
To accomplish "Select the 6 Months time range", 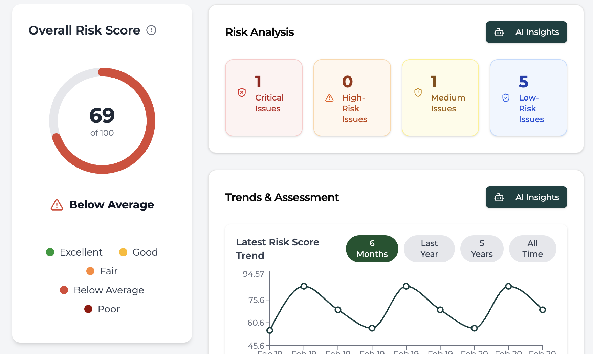I will pyautogui.click(x=372, y=249).
